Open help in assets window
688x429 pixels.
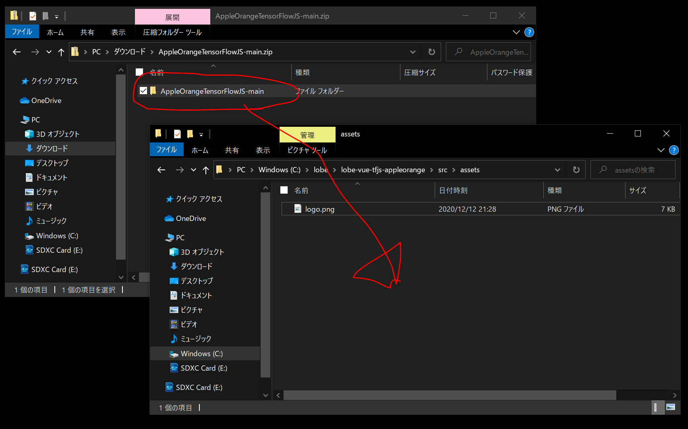[x=673, y=150]
